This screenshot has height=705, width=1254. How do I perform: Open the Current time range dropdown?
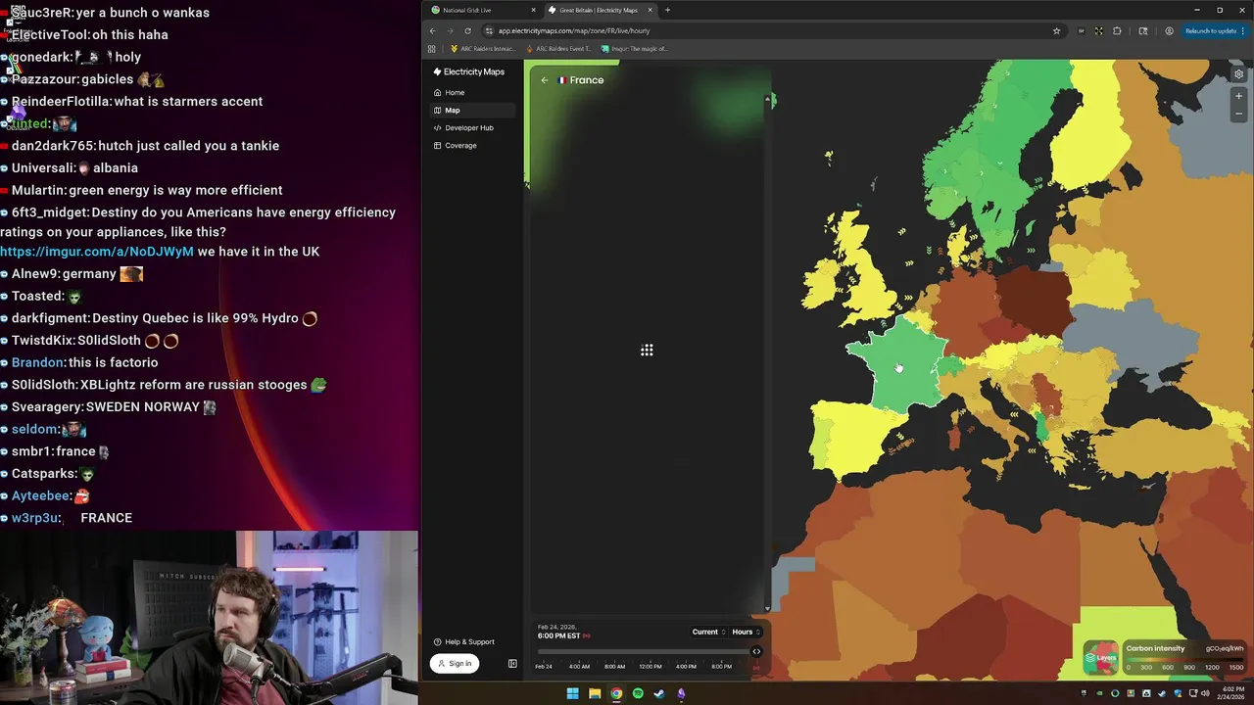coord(709,632)
